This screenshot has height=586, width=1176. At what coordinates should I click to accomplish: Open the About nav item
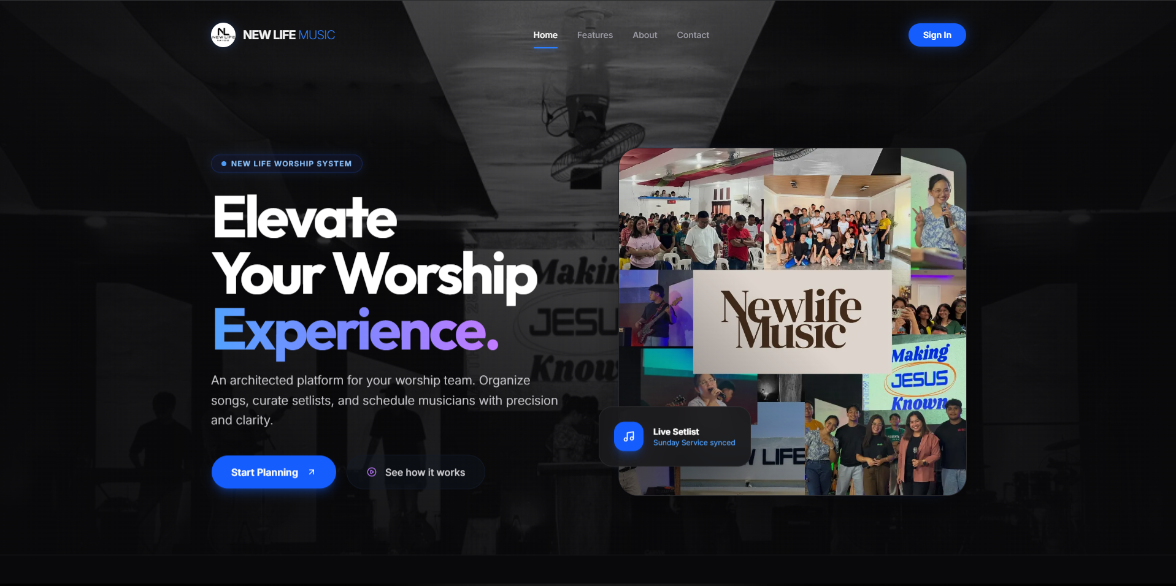click(645, 35)
